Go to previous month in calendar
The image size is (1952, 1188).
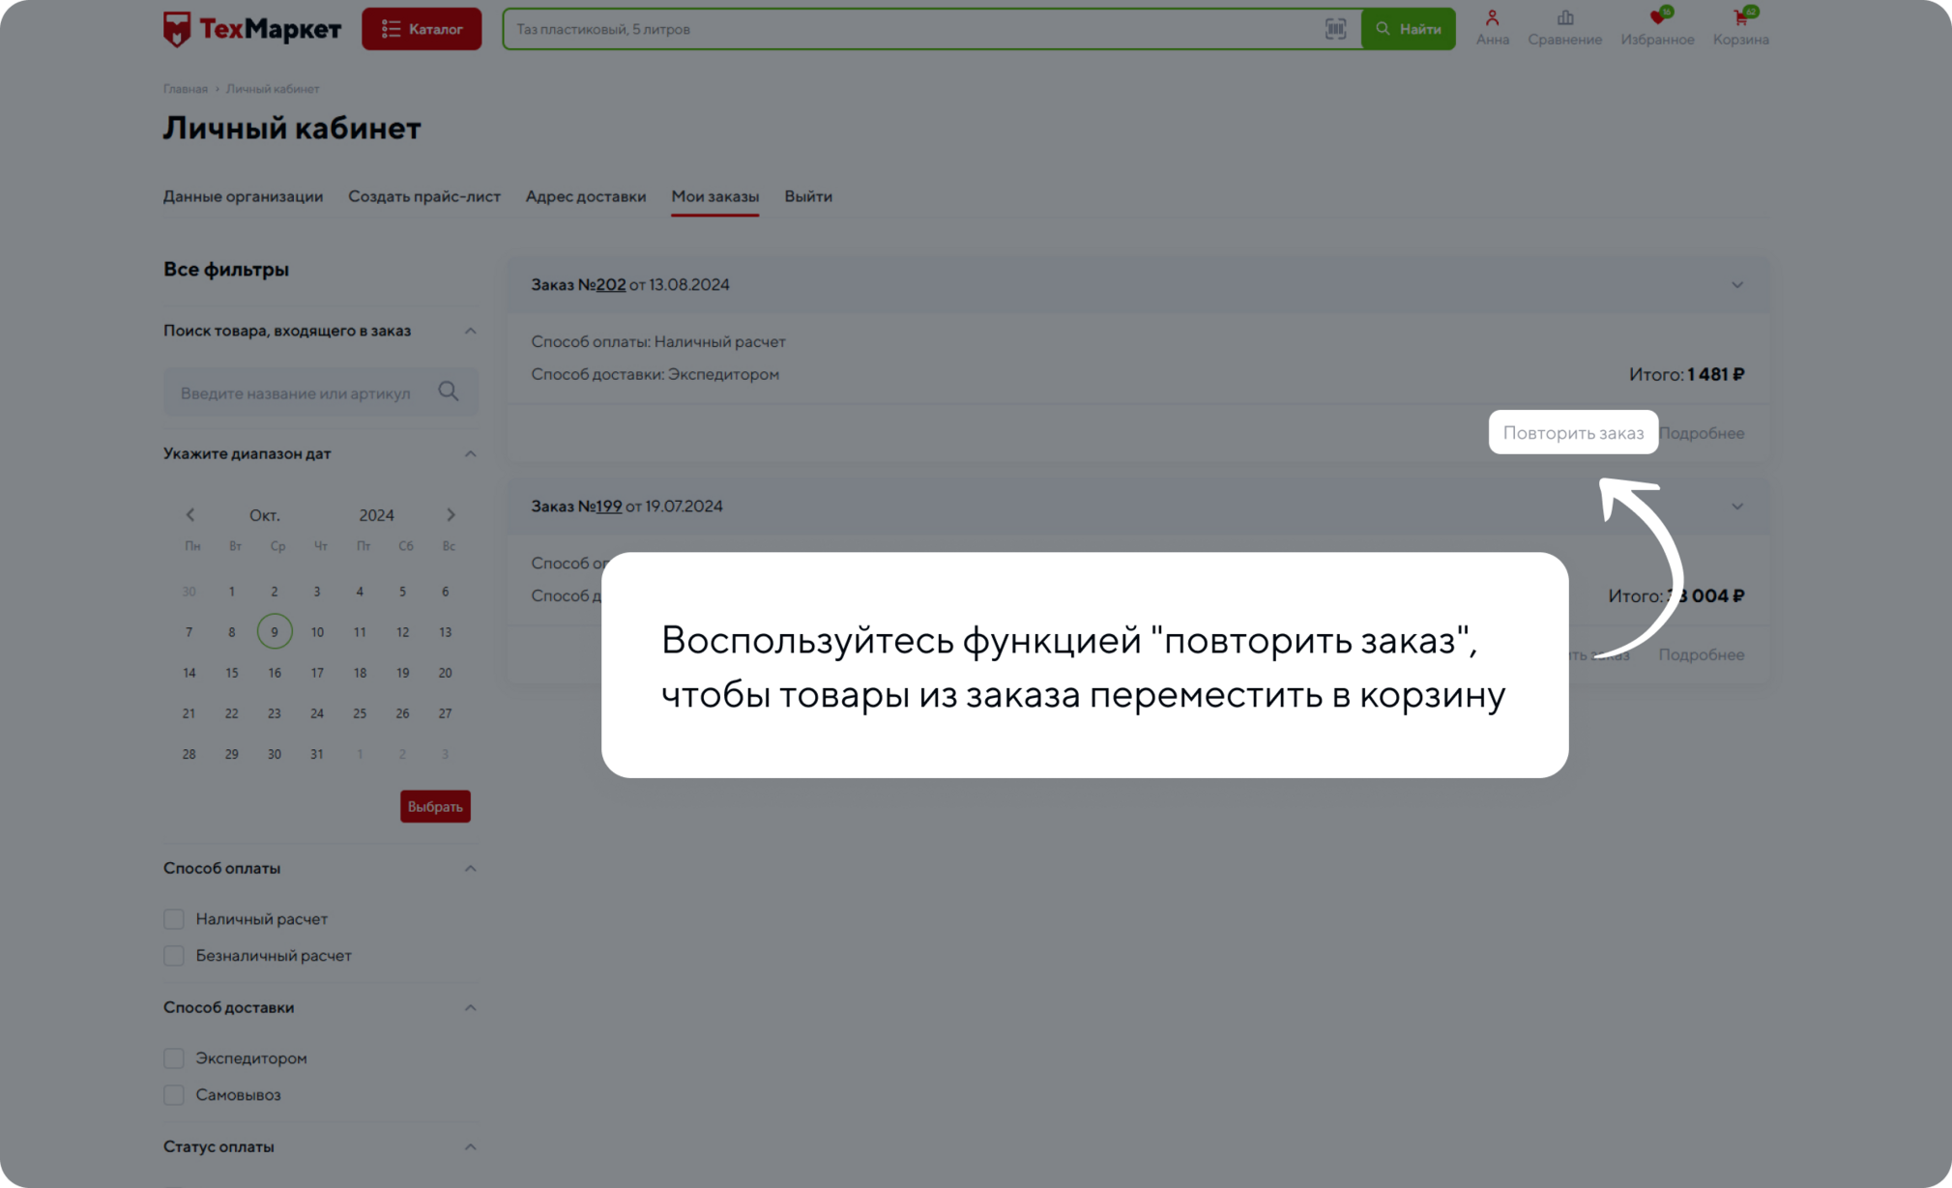190,515
